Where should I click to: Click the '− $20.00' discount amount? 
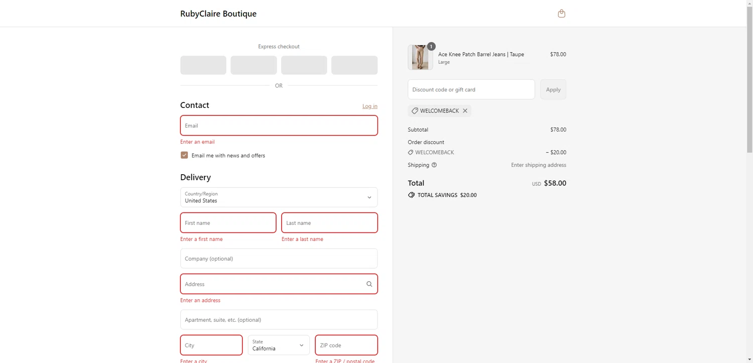[x=556, y=153]
